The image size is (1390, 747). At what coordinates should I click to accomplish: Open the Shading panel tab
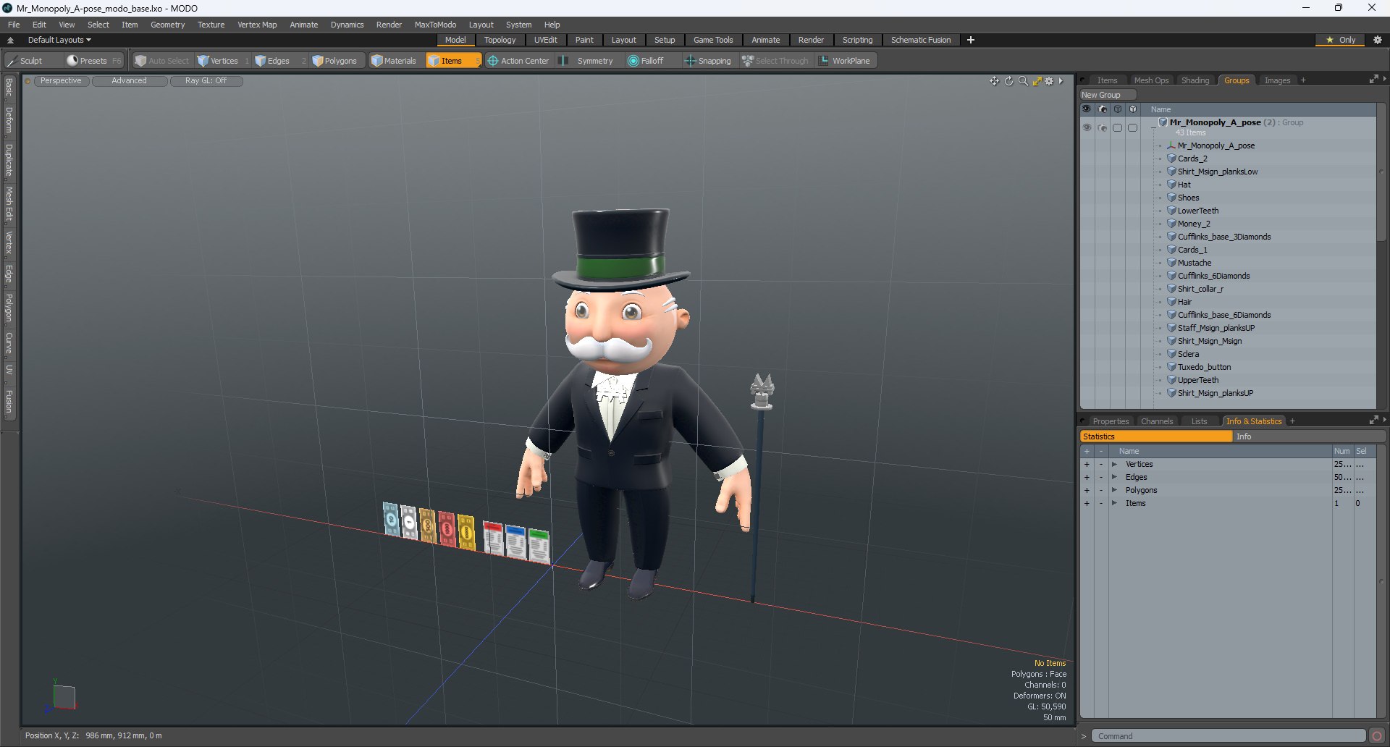(x=1195, y=80)
